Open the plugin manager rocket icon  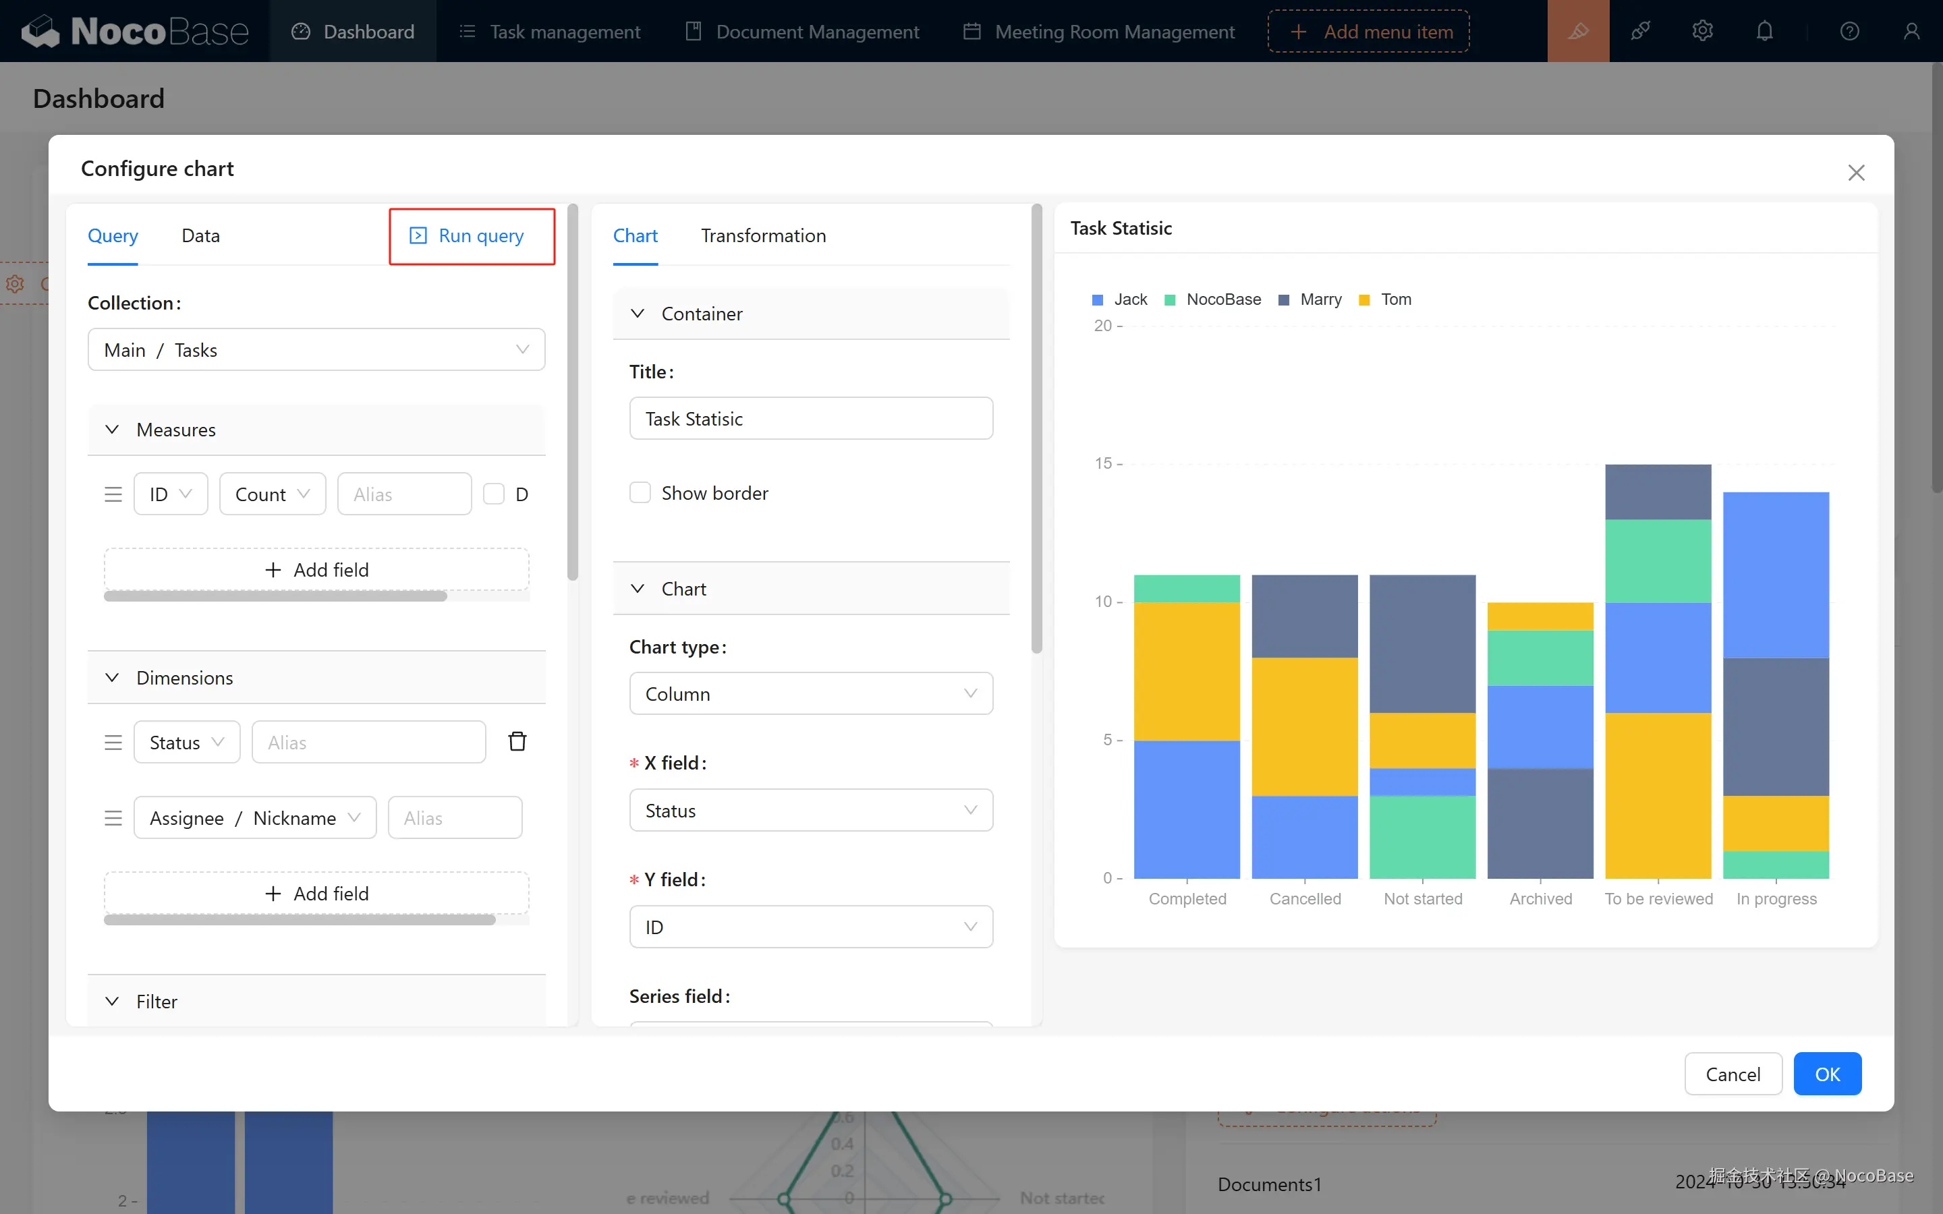(x=1639, y=31)
